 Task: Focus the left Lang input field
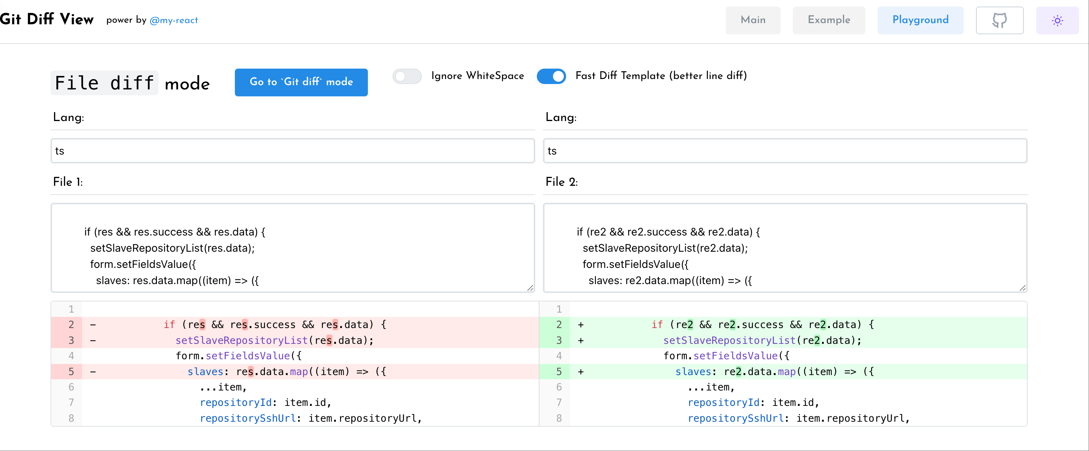(x=293, y=151)
